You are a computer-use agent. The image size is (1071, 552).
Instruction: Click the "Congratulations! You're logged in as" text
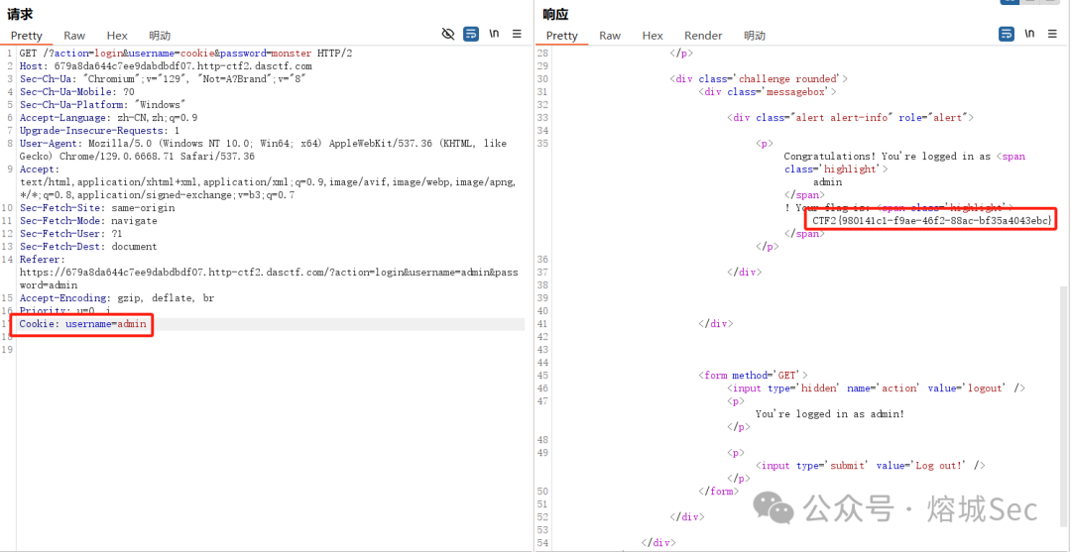(887, 157)
